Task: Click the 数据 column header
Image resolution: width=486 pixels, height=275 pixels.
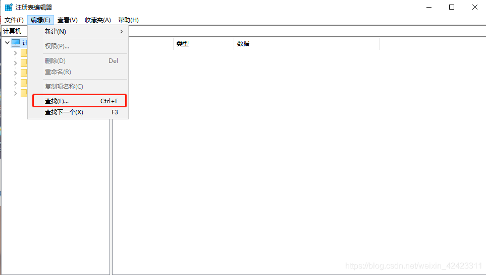Action: click(x=306, y=44)
